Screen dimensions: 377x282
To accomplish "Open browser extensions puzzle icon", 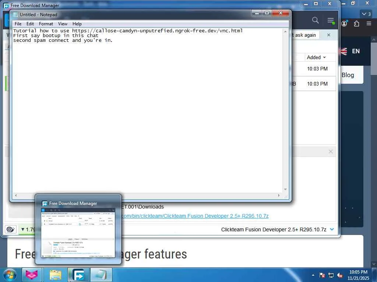I will tap(356, 23).
